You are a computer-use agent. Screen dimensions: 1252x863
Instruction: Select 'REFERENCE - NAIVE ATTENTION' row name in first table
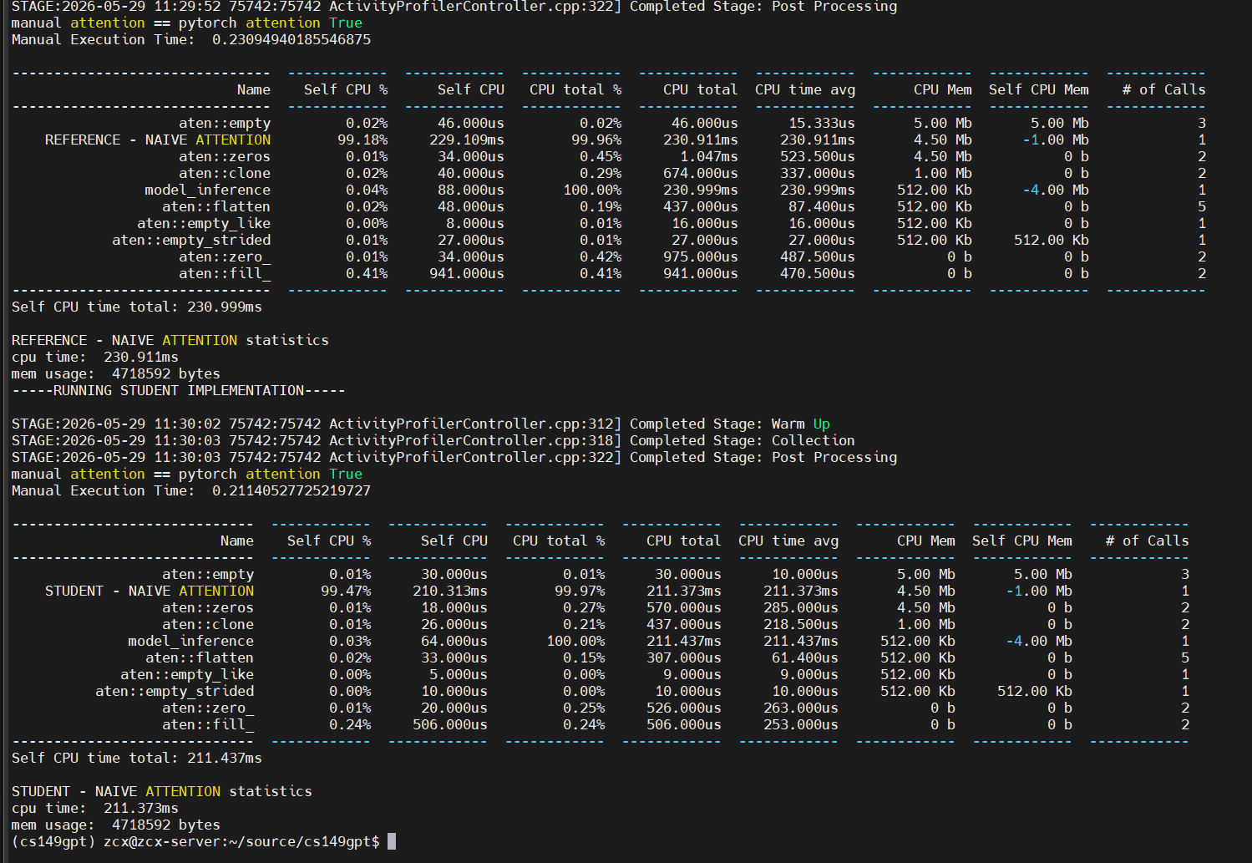pyautogui.click(x=158, y=140)
